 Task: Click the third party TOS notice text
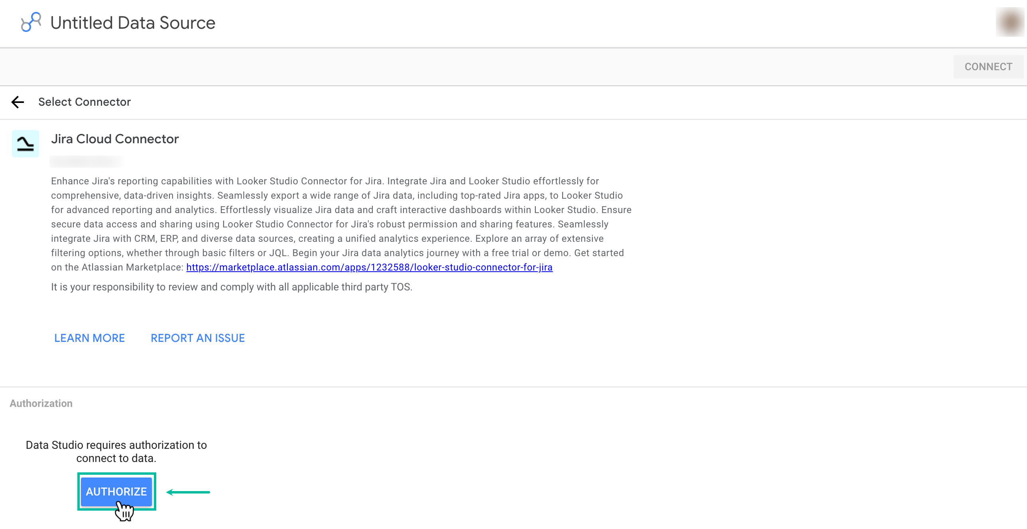(232, 287)
